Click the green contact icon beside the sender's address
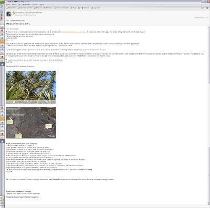 pos(14,13)
